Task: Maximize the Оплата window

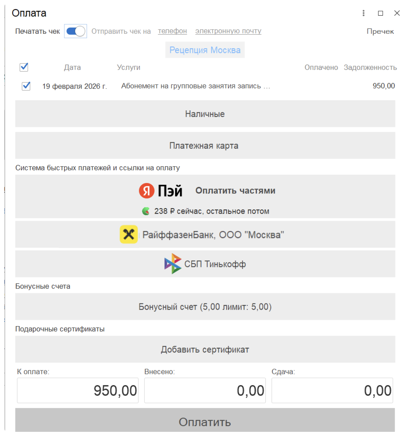Action: click(x=380, y=13)
